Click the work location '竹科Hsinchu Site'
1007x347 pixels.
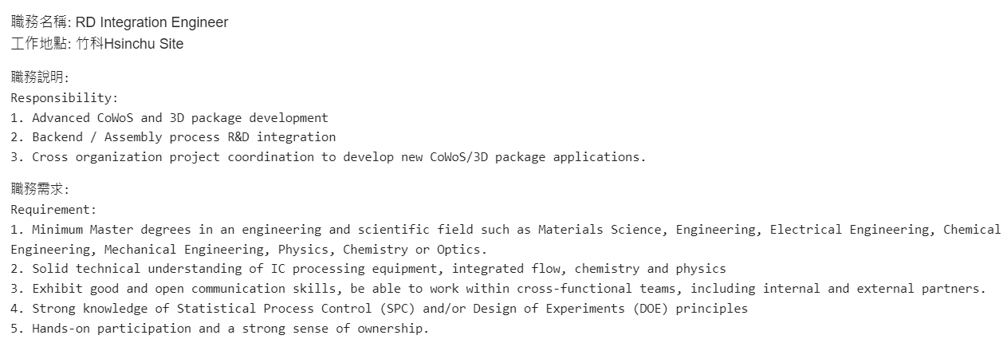[130, 44]
